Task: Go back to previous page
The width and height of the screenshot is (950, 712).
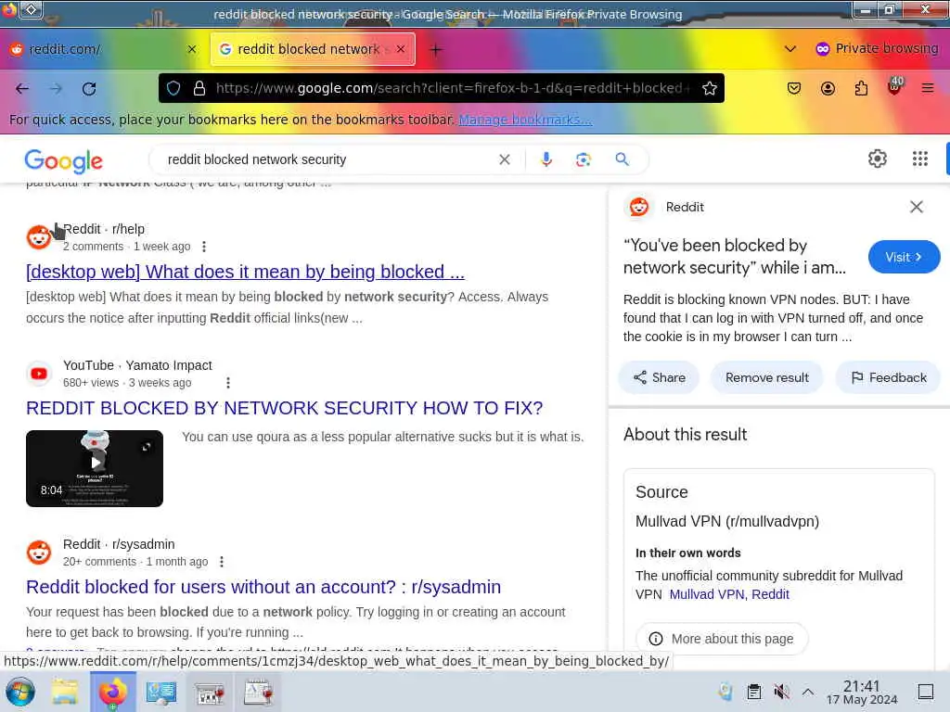Action: coord(22,89)
